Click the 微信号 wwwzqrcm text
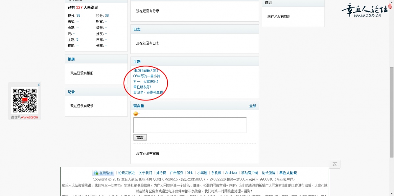This screenshot has width=394, height=196. point(24,118)
